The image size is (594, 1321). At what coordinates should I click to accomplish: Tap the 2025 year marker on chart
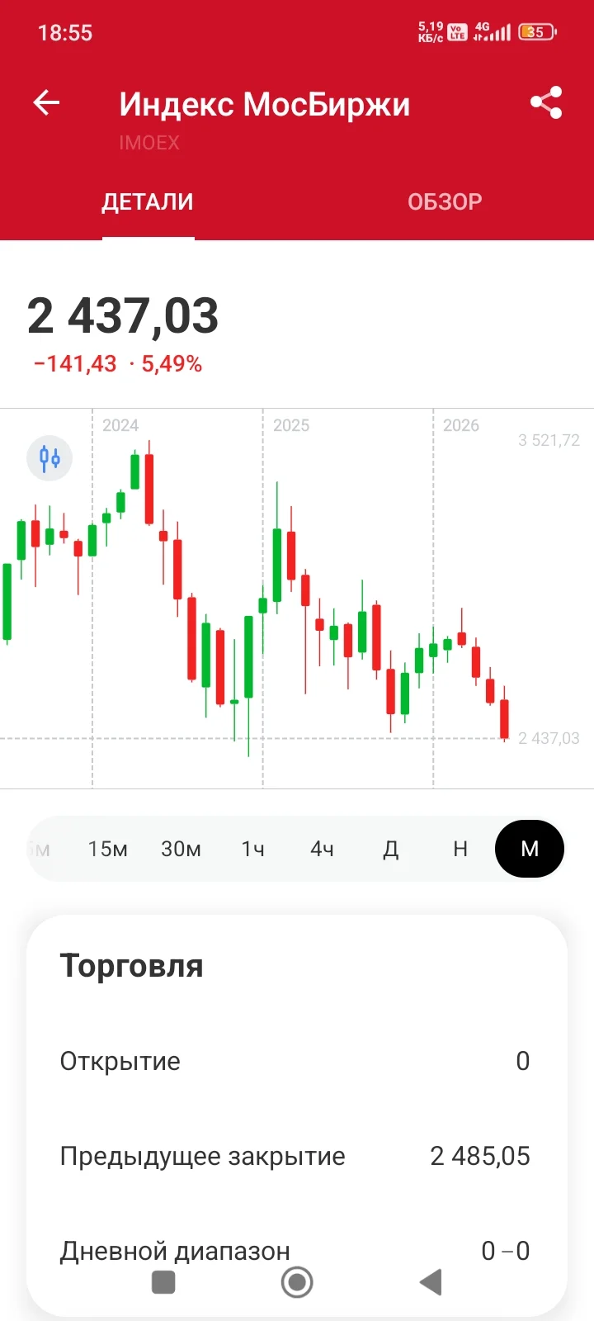click(291, 425)
